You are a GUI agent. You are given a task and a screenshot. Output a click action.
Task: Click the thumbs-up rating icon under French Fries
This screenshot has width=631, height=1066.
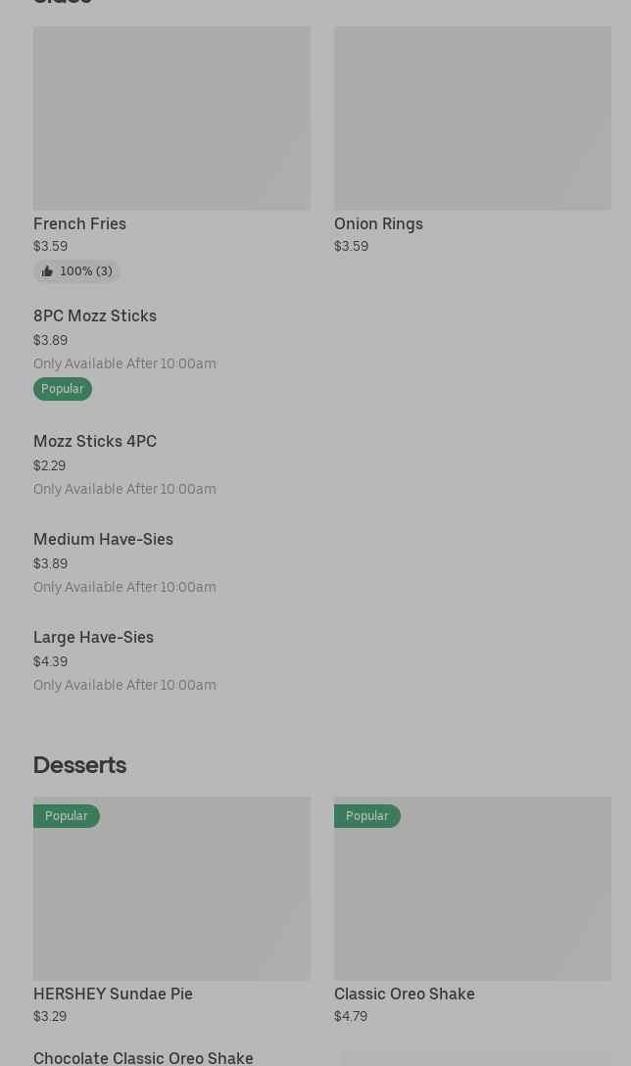pyautogui.click(x=47, y=271)
